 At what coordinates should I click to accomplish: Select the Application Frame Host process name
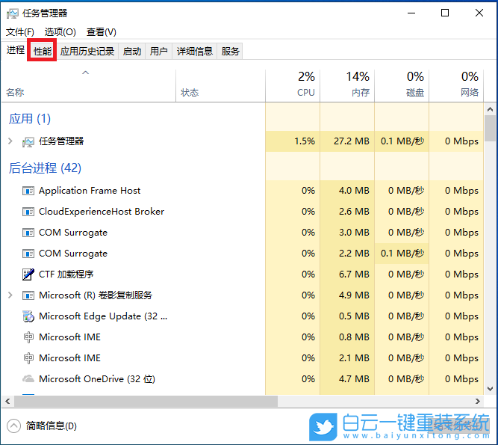[90, 191]
